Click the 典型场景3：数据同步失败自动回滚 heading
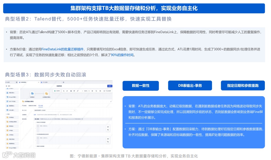 tap(46, 75)
